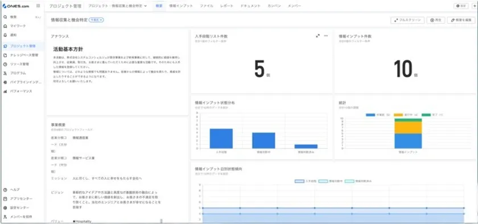
Task: Toggle 入手段階 legend in the daily trend chart
Action: (x=306, y=181)
